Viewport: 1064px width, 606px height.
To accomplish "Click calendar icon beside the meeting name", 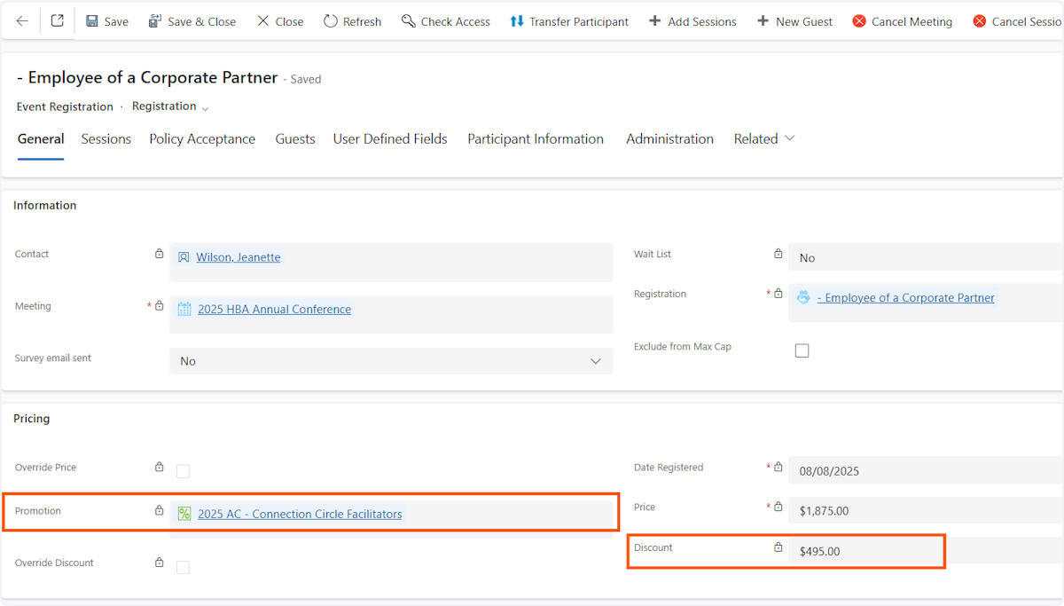I will point(184,310).
